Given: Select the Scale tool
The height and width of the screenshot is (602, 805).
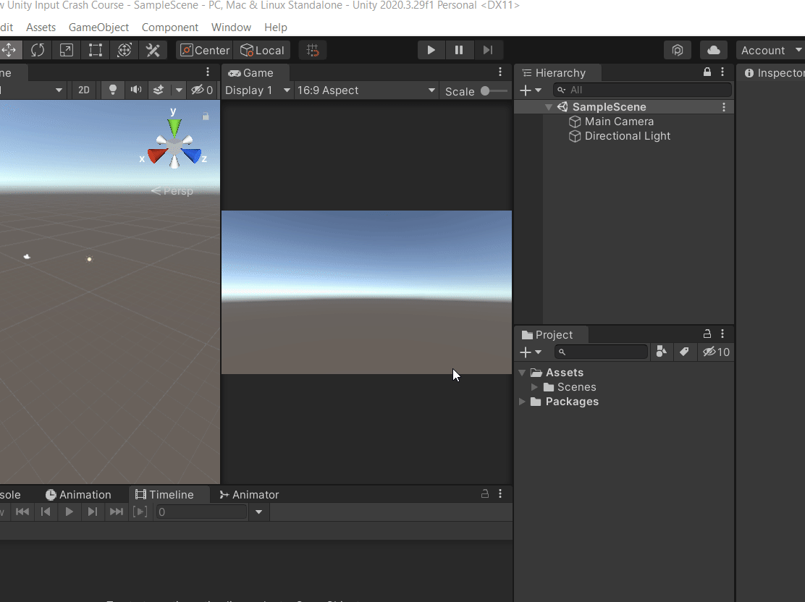Looking at the screenshot, I should tap(66, 50).
